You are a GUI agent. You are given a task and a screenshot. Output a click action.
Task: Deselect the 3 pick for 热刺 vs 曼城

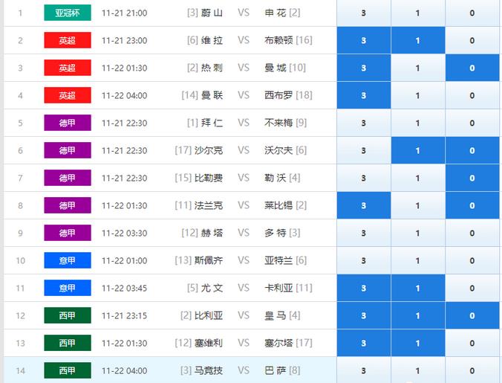364,68
